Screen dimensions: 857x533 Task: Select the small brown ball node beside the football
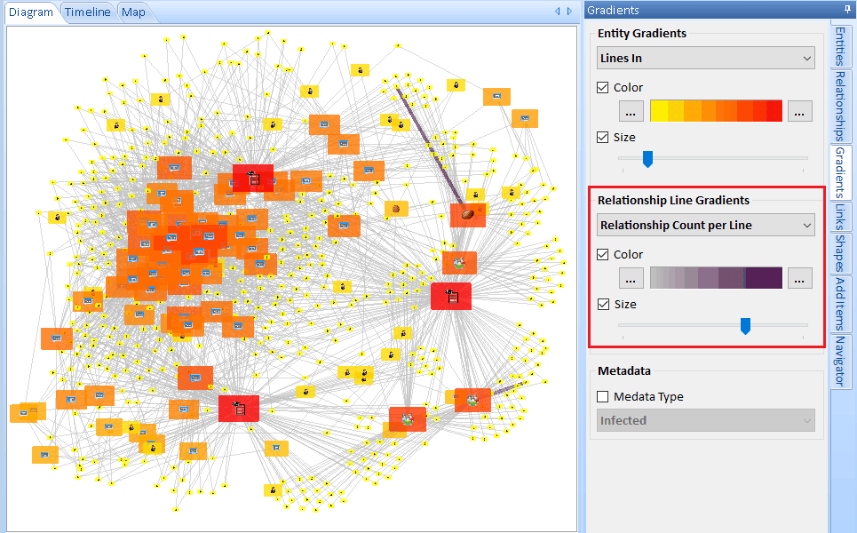395,209
